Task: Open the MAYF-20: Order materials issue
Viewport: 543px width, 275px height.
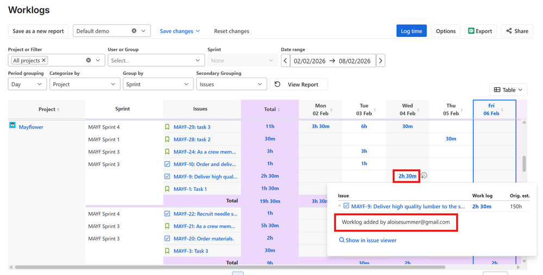Action: pos(204,239)
